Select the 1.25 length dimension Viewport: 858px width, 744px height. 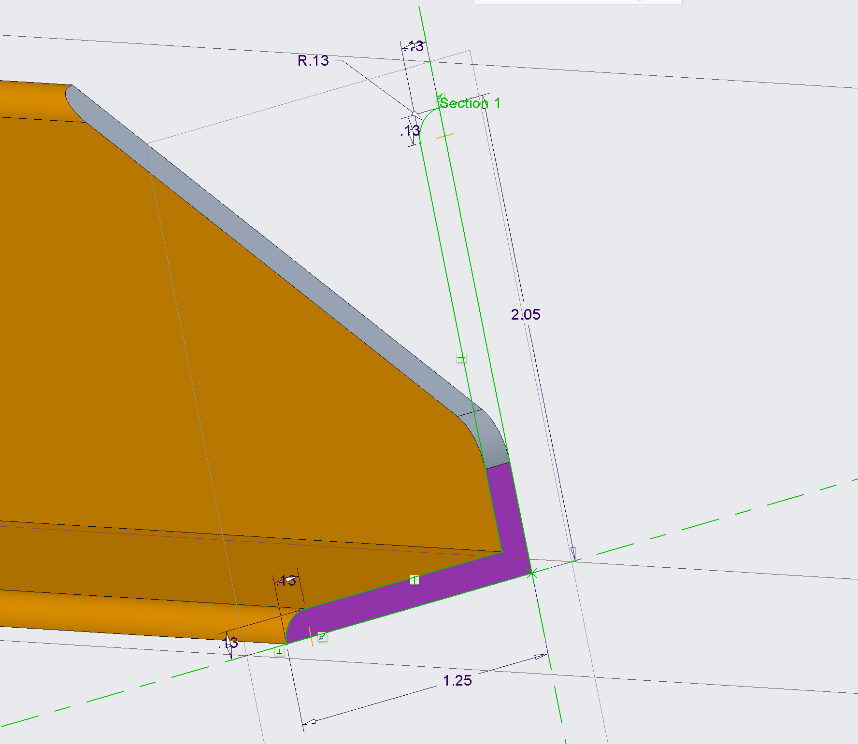tap(457, 680)
